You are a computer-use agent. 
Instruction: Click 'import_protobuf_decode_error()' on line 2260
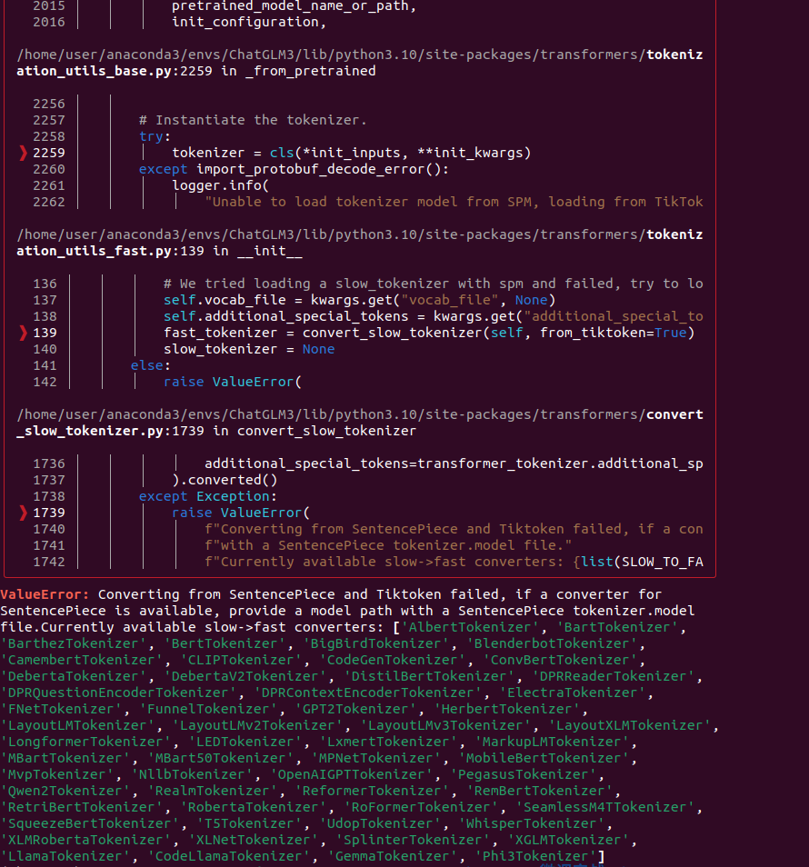pyautogui.click(x=318, y=169)
